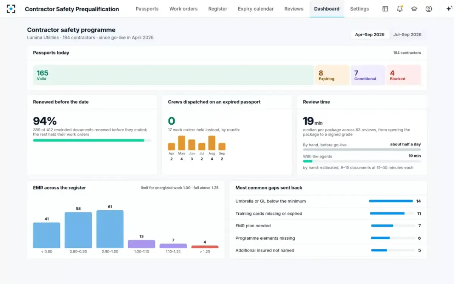Click the EMR bar for 0.90–1.00

click(x=110, y=229)
